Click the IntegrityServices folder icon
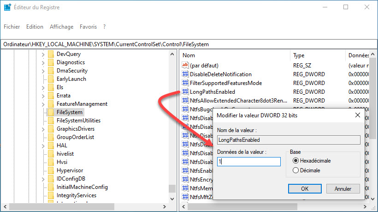The width and height of the screenshot is (378, 212). (51, 195)
